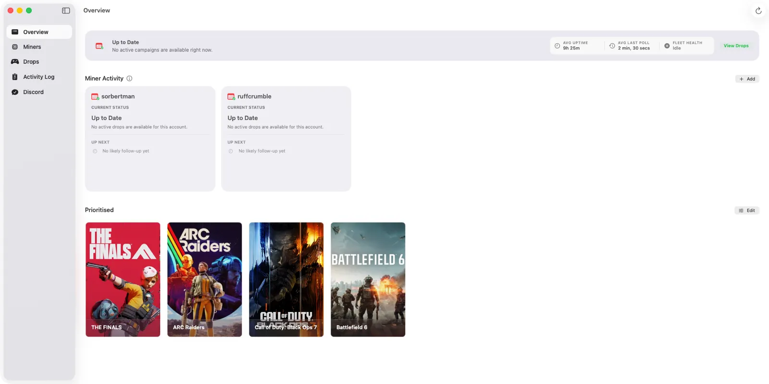Click the Miners chip icon
769x384 pixels.
click(15, 47)
